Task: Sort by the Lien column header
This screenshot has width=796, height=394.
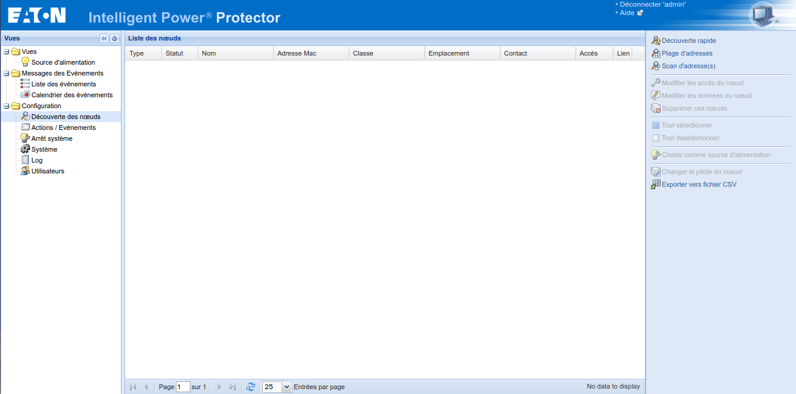Action: tap(623, 53)
